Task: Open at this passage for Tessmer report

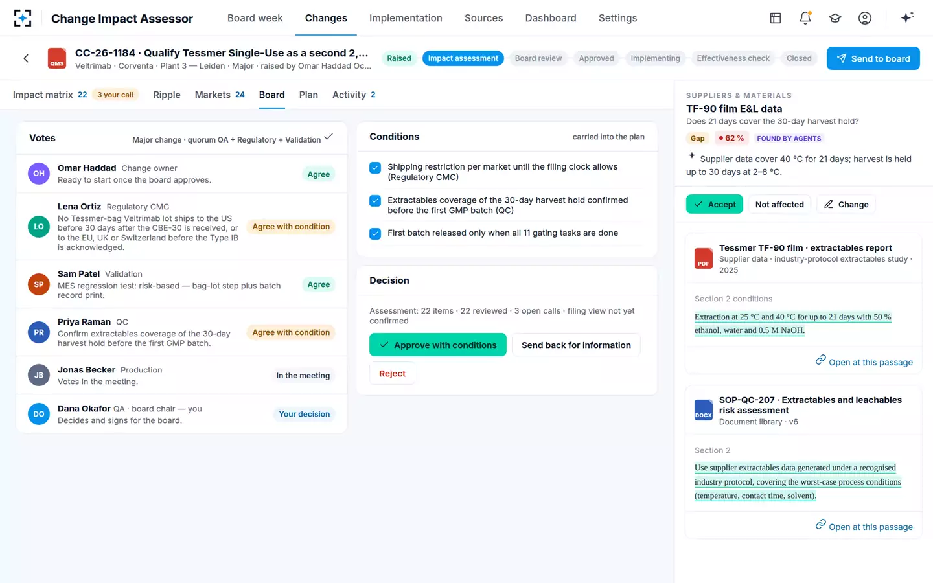Action: click(864, 361)
